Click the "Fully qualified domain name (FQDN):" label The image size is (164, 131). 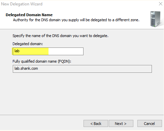[x=42, y=61]
